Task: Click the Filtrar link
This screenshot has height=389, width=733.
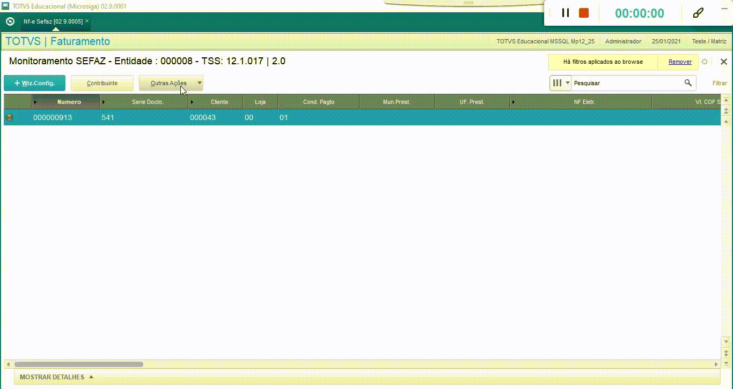Action: (720, 83)
